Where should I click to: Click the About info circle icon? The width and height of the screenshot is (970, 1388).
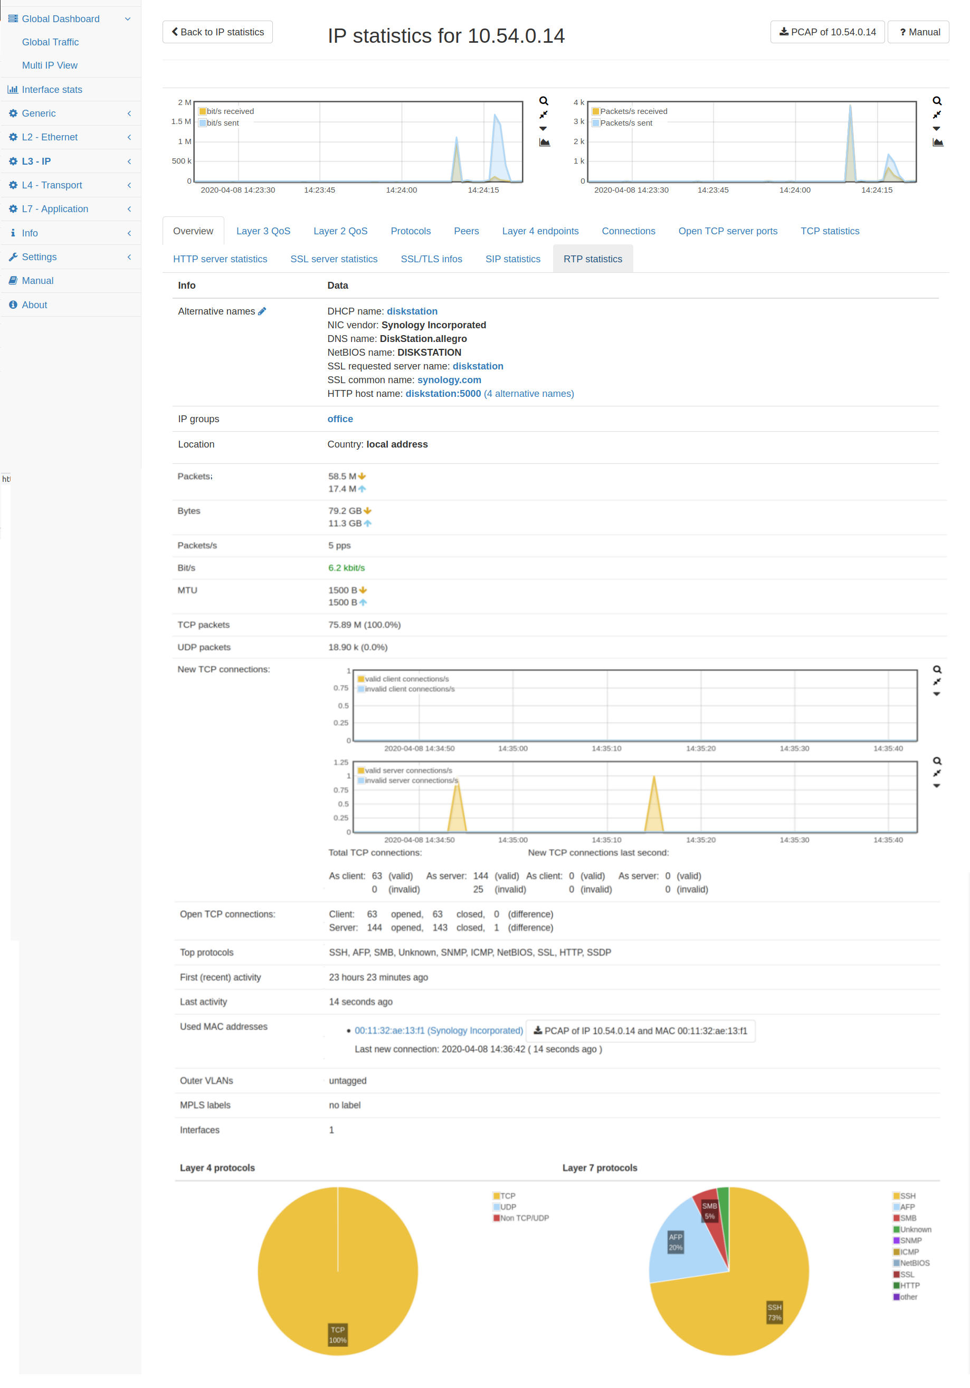click(13, 305)
